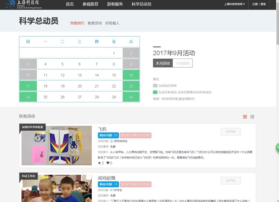The width and height of the screenshot is (279, 202).
Task: Click the 登录 link
Action: [263, 4]
